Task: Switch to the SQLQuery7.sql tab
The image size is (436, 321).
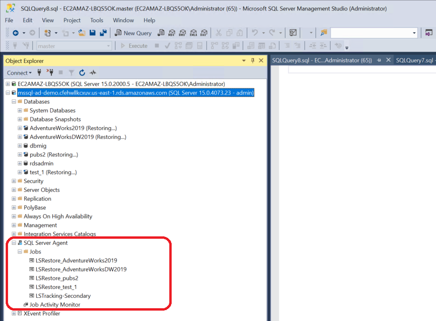Action: tap(415, 61)
